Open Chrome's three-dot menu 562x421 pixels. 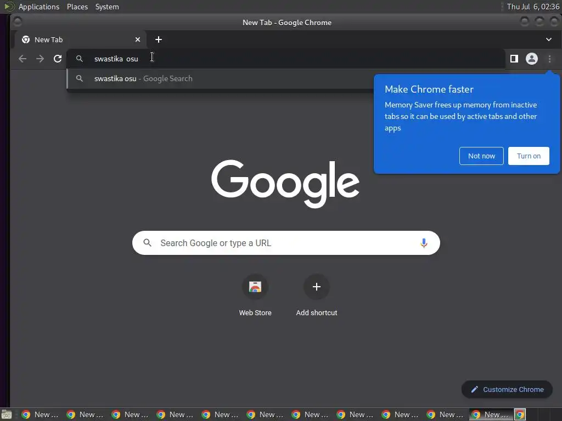[x=549, y=59]
